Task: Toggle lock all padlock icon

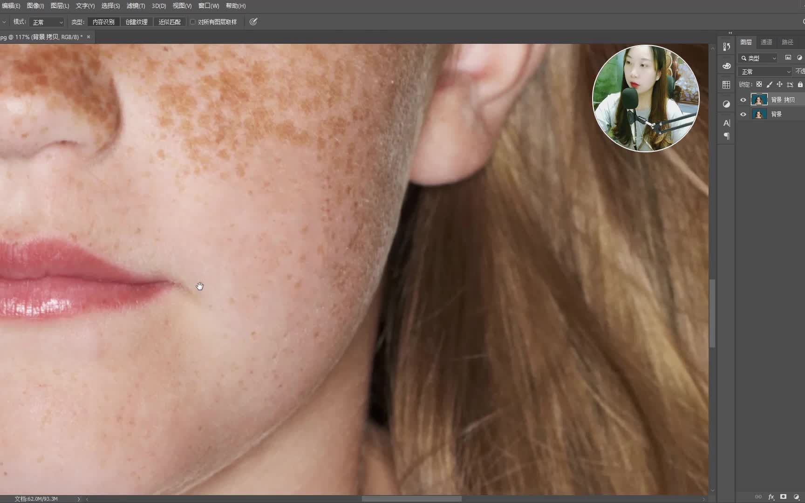Action: click(800, 84)
